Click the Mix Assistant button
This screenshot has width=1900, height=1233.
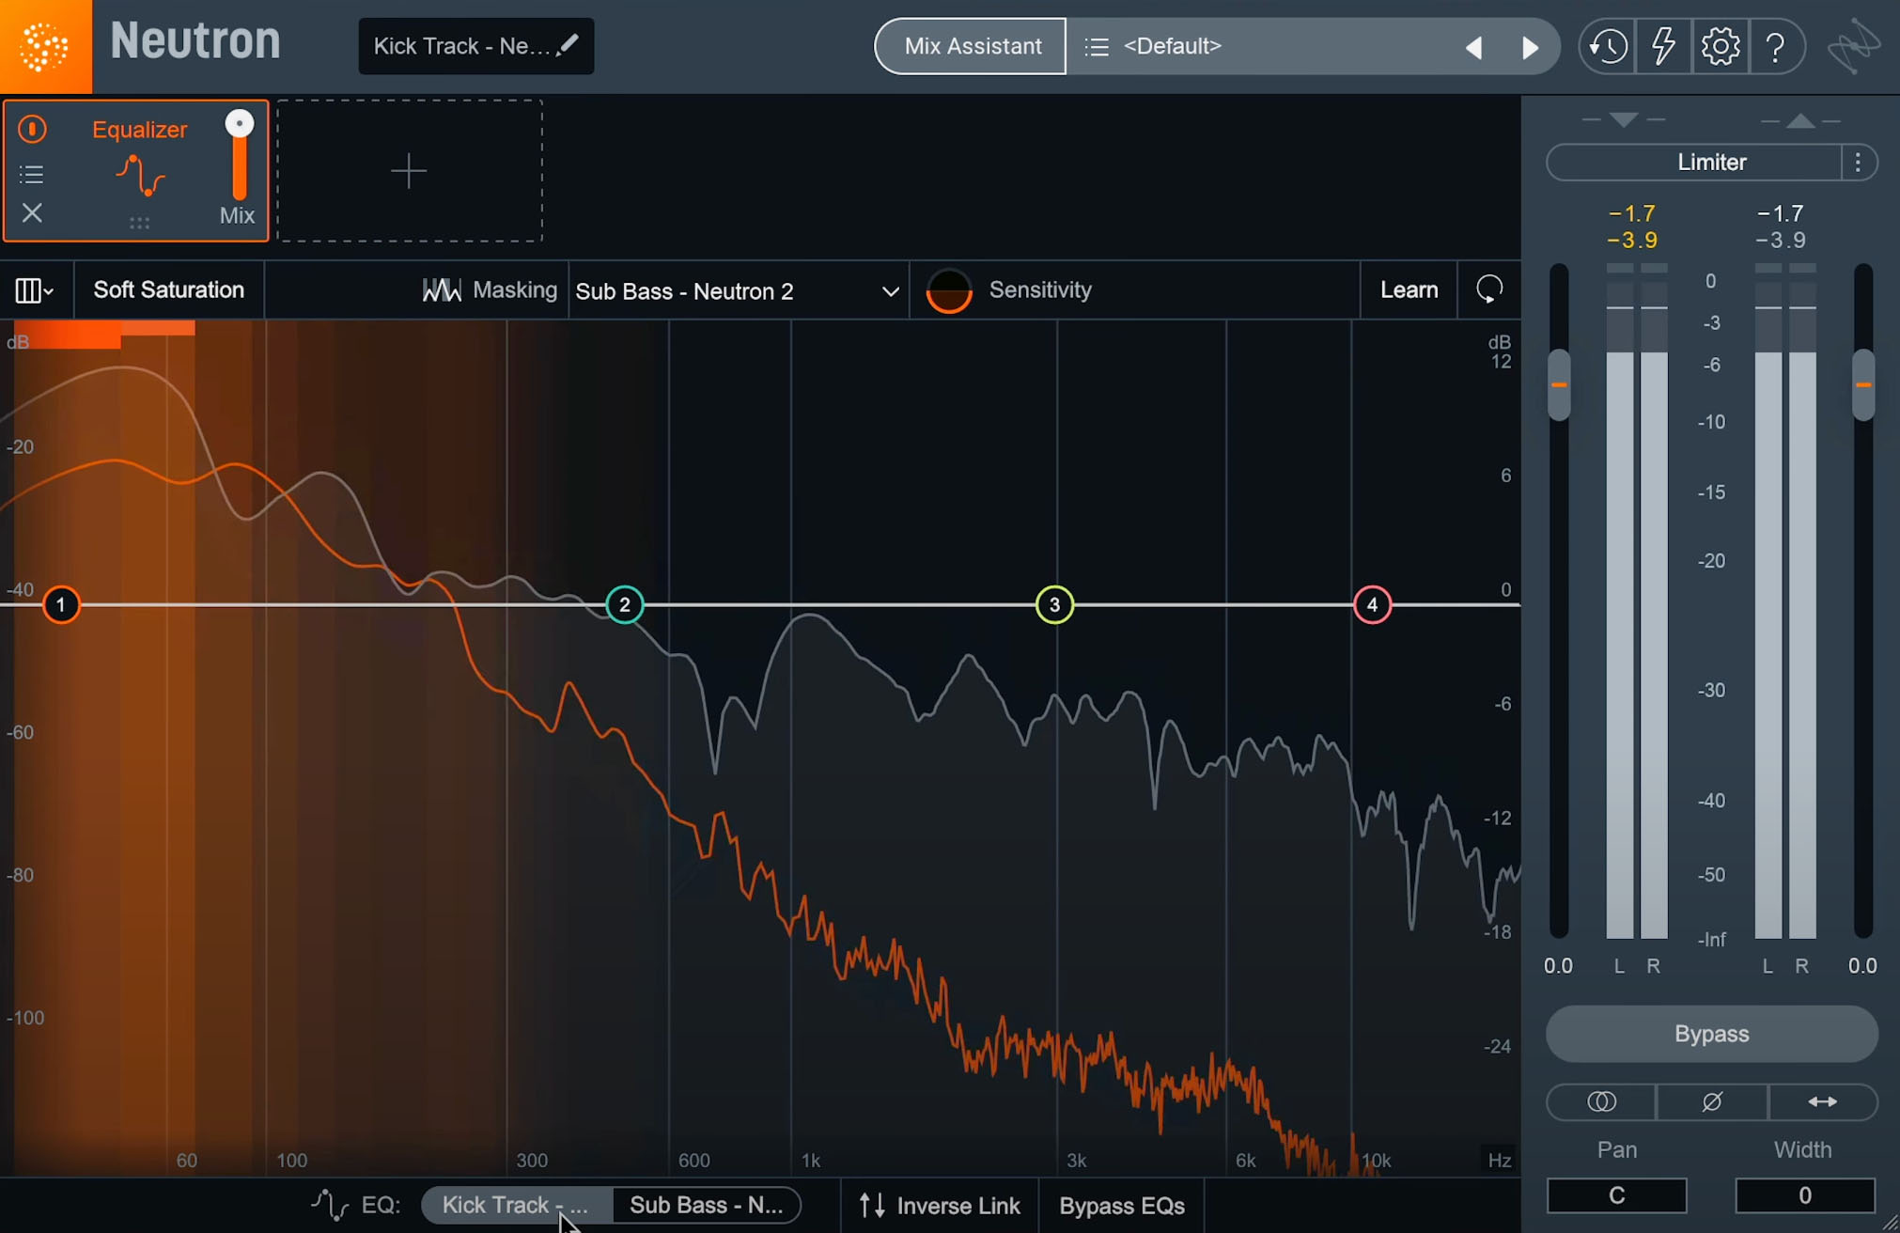pyautogui.click(x=972, y=46)
